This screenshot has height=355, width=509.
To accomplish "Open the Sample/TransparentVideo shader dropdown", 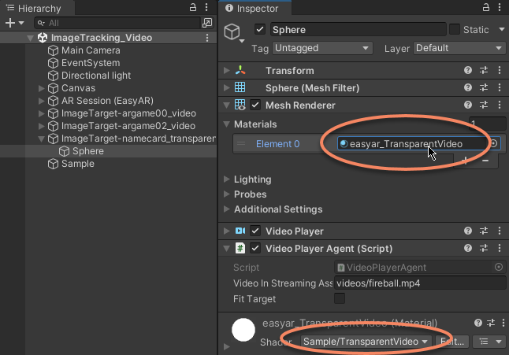I will pos(366,342).
